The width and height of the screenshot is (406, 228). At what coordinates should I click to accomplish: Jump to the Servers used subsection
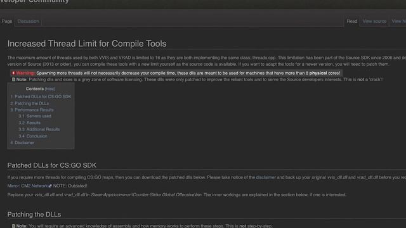35,116
